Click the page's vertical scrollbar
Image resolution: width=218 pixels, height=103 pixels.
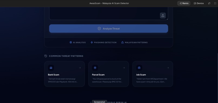pos(217,78)
